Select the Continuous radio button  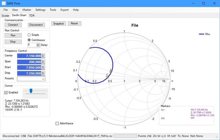click(x=29, y=40)
